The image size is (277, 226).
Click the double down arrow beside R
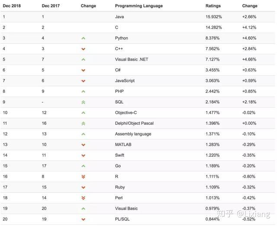84,177
